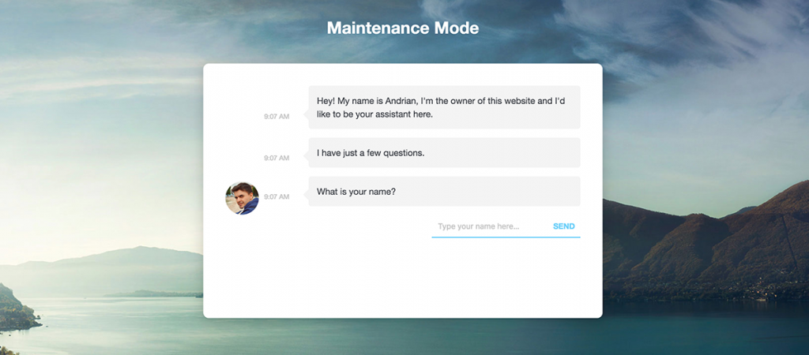Click the 'Maintenance Mode' heading
The width and height of the screenshot is (809, 355).
403,28
